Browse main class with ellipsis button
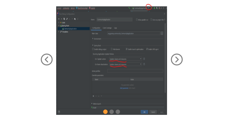The height and width of the screenshot is (119, 230). coord(162,33)
